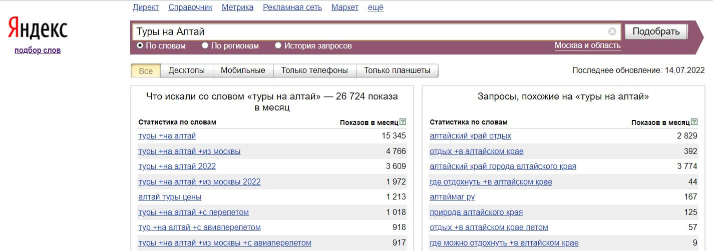Open the 'Метрика' top link
This screenshot has height=251, width=713.
pyautogui.click(x=237, y=7)
